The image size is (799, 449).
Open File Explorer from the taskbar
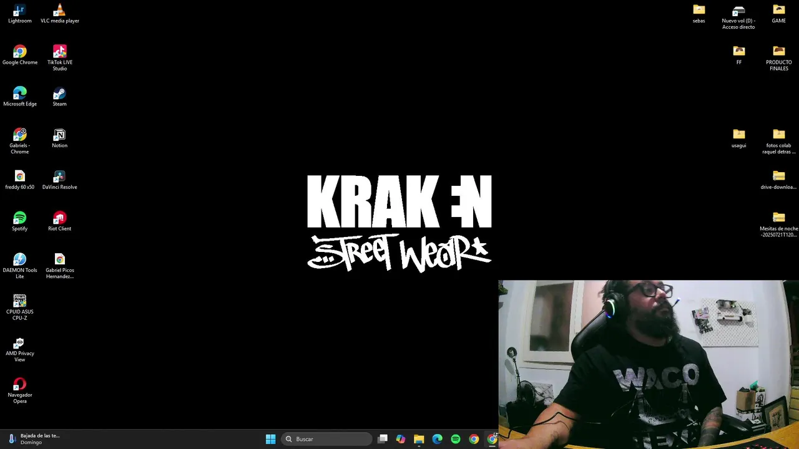pos(419,439)
